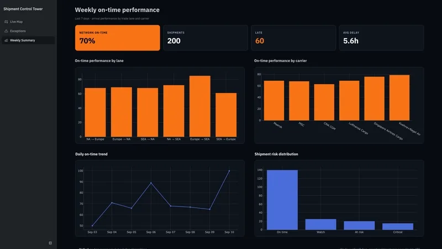Click the Sep 07 trend data point

click(171, 206)
